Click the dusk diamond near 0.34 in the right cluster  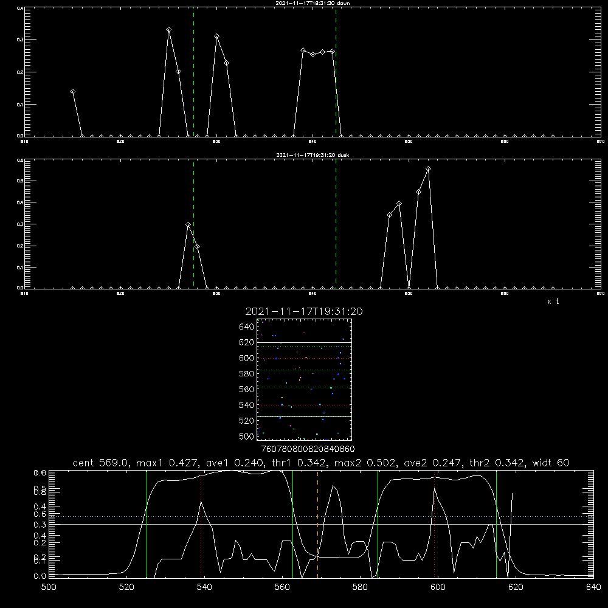tap(390, 215)
